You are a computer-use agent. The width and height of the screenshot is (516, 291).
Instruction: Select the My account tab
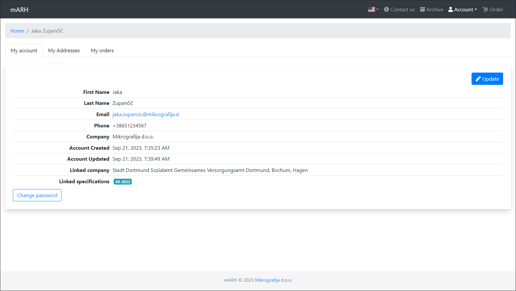(24, 51)
